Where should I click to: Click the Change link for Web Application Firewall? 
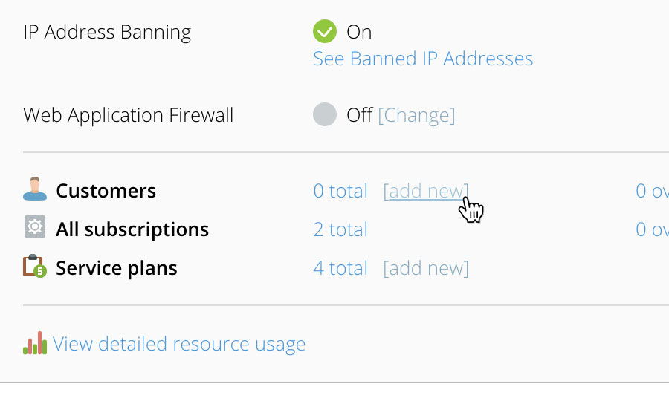pyautogui.click(x=416, y=115)
